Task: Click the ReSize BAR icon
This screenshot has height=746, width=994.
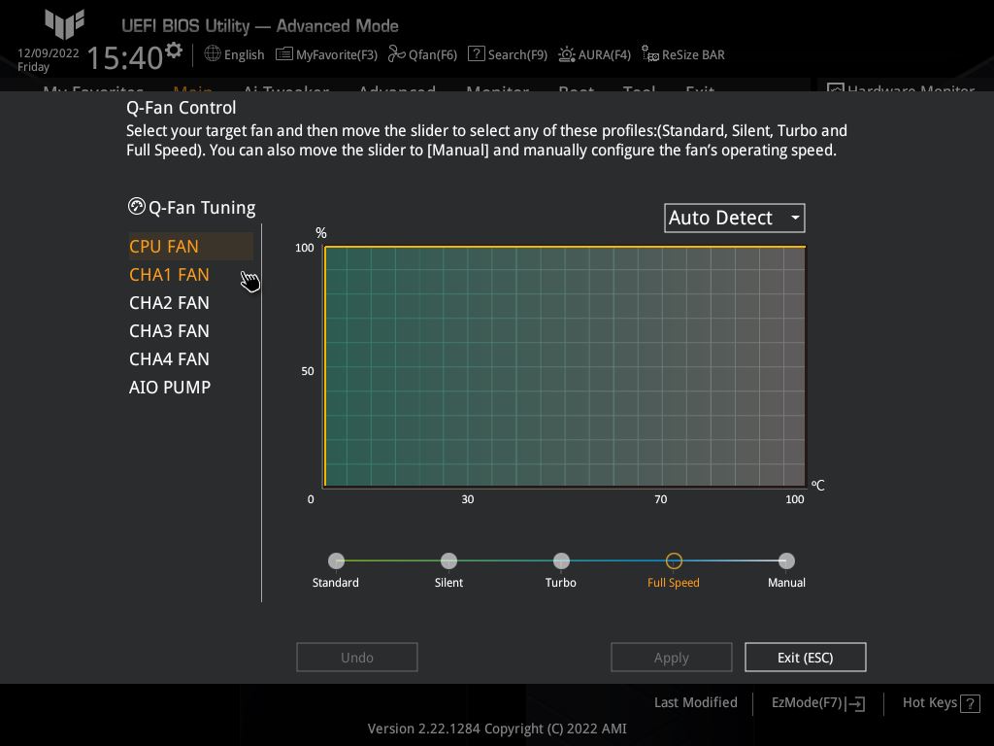Action: pyautogui.click(x=649, y=54)
